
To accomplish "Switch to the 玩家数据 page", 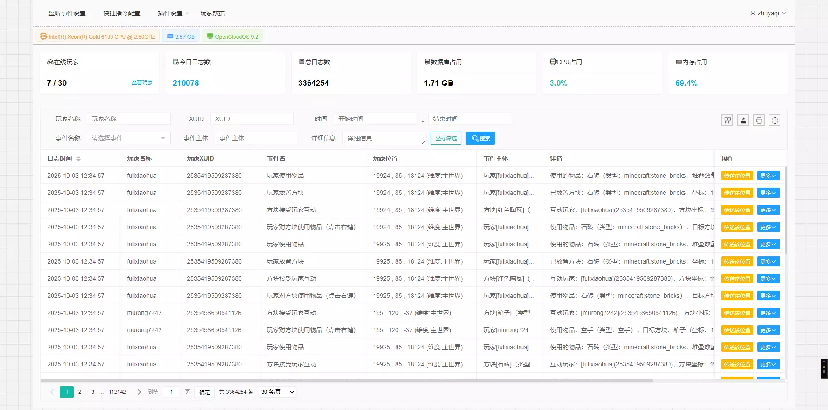I will click(x=212, y=13).
